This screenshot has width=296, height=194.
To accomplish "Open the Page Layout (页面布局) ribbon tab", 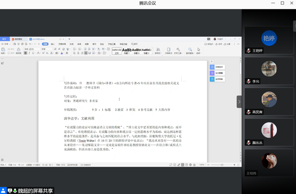I will pyautogui.click(x=62, y=44).
